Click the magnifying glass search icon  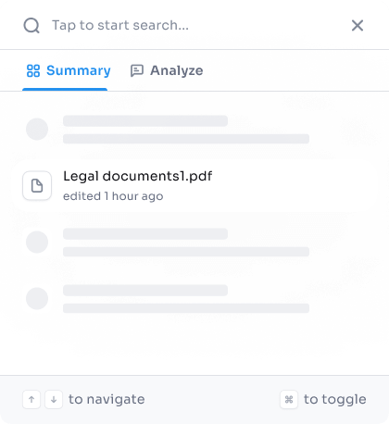(31, 25)
